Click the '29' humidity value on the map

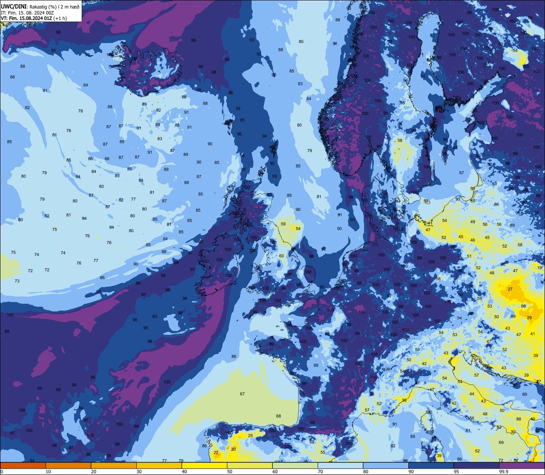(x=529, y=318)
